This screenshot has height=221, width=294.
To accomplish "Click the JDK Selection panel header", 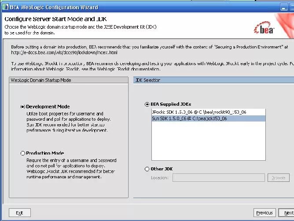I will point(213,80).
